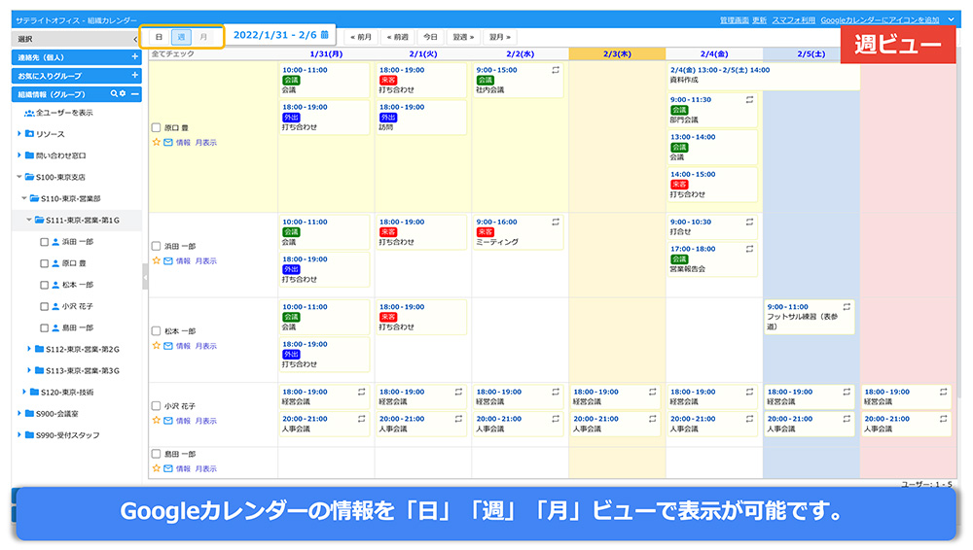Star 小沢 花子 as favorite
This screenshot has height=550, width=973.
click(x=157, y=421)
